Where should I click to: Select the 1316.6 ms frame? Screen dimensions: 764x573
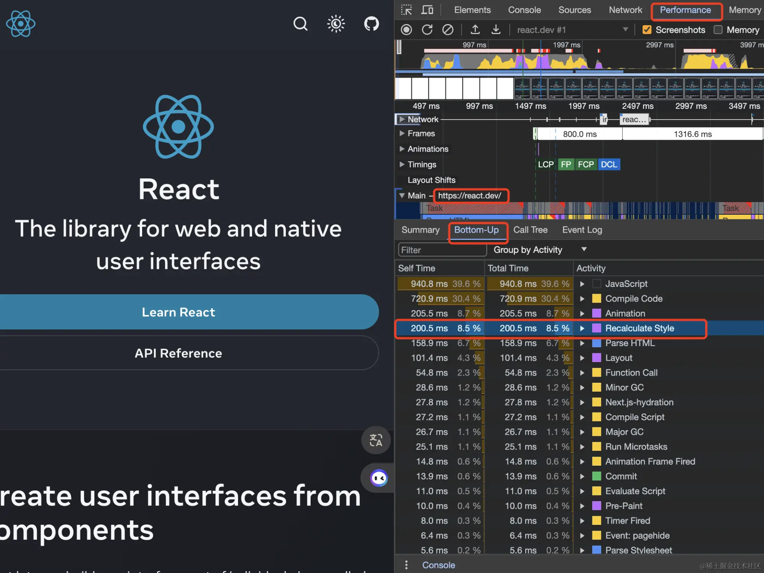click(x=693, y=134)
